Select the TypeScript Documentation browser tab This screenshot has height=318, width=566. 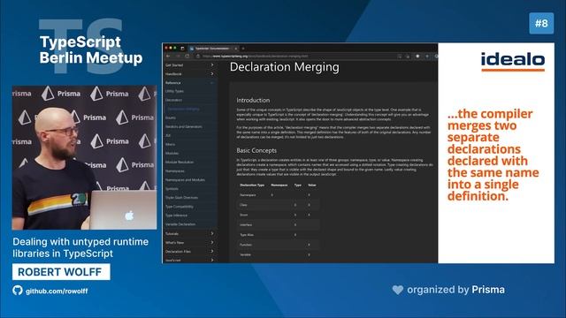tap(213, 49)
